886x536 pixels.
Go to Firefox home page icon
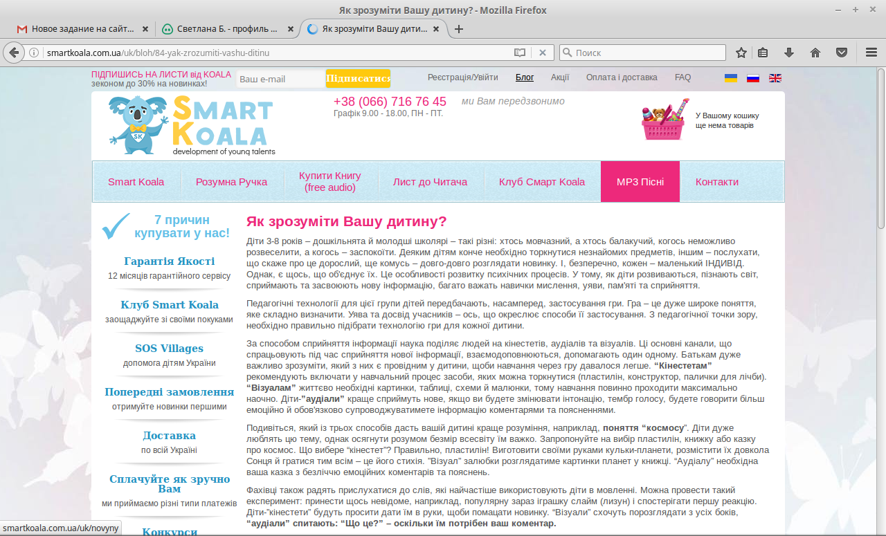pos(815,53)
